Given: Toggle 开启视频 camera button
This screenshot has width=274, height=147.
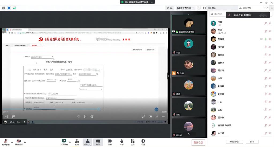Looking at the screenshot, I should click(19, 141).
